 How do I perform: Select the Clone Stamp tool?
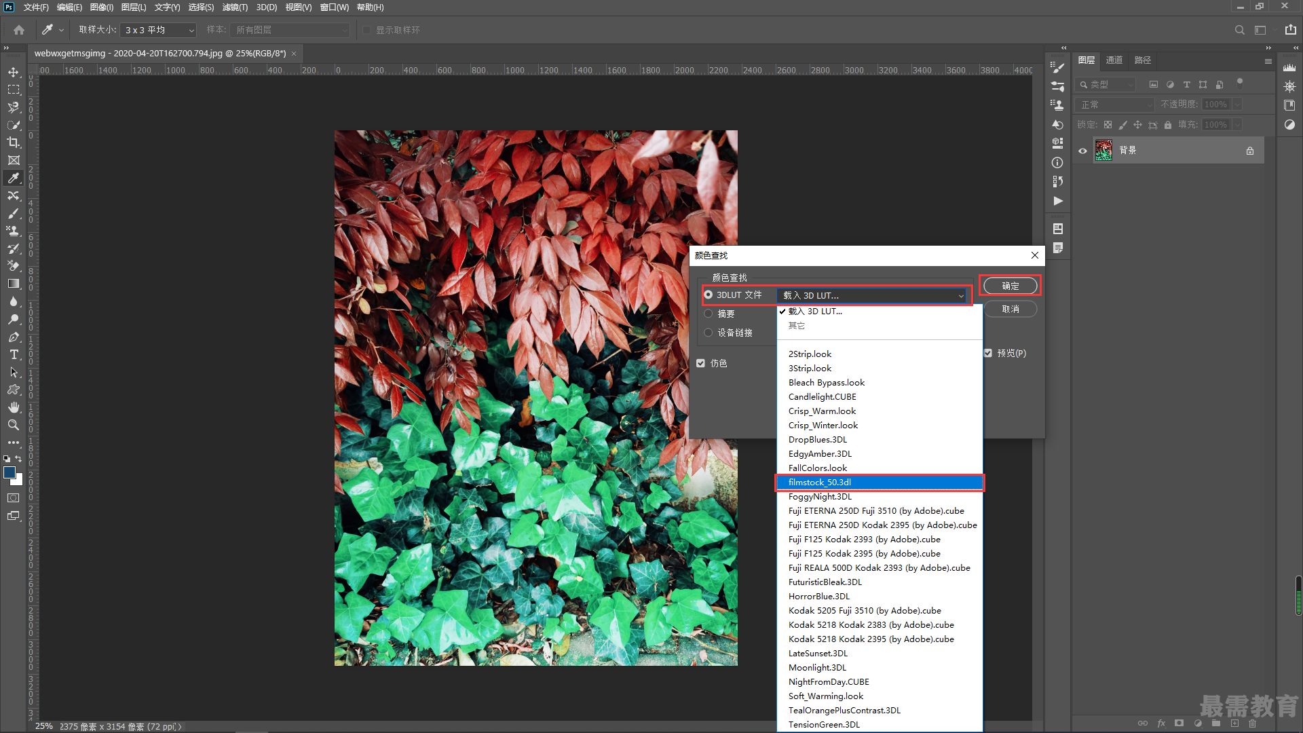[14, 231]
